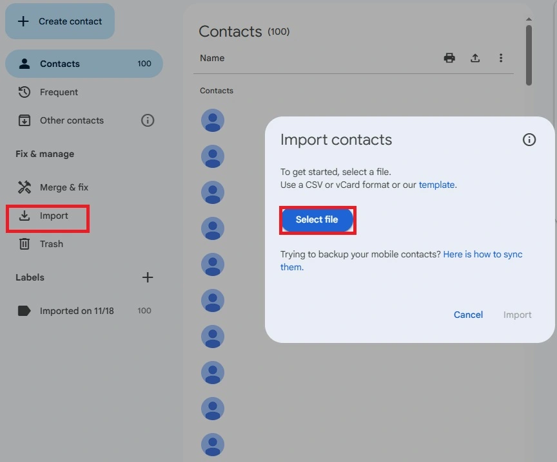This screenshot has height=462, width=557.
Task: Select the Imported on 11/18 label
Action: click(x=77, y=311)
